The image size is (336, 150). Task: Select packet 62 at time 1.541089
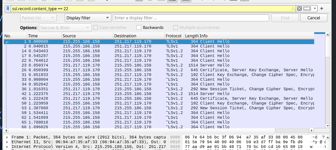point(159,117)
